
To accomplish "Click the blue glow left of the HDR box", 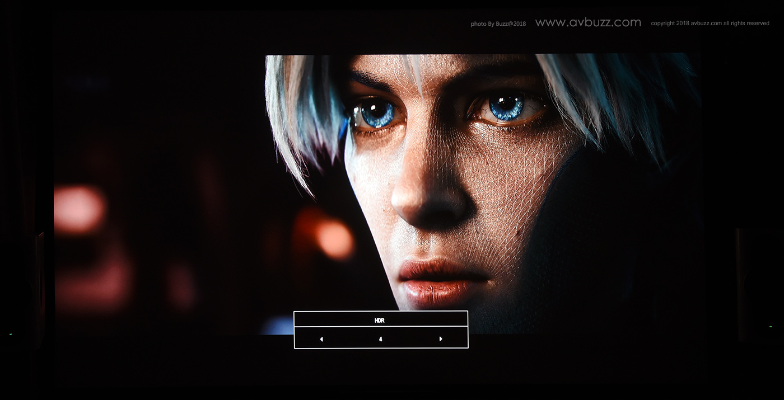I will tap(278, 324).
